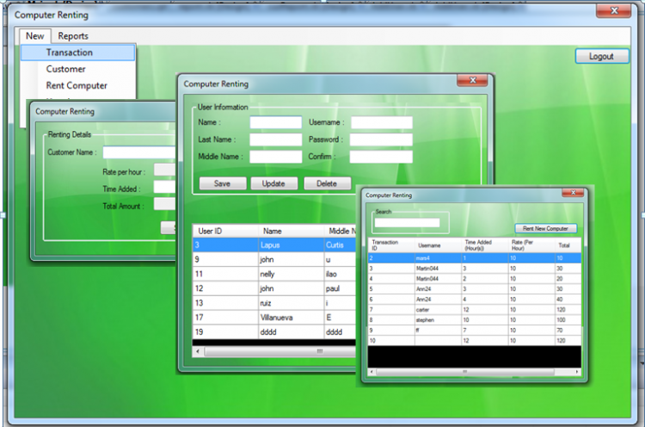
Task: Click the Rent New Computer button
Action: [546, 228]
